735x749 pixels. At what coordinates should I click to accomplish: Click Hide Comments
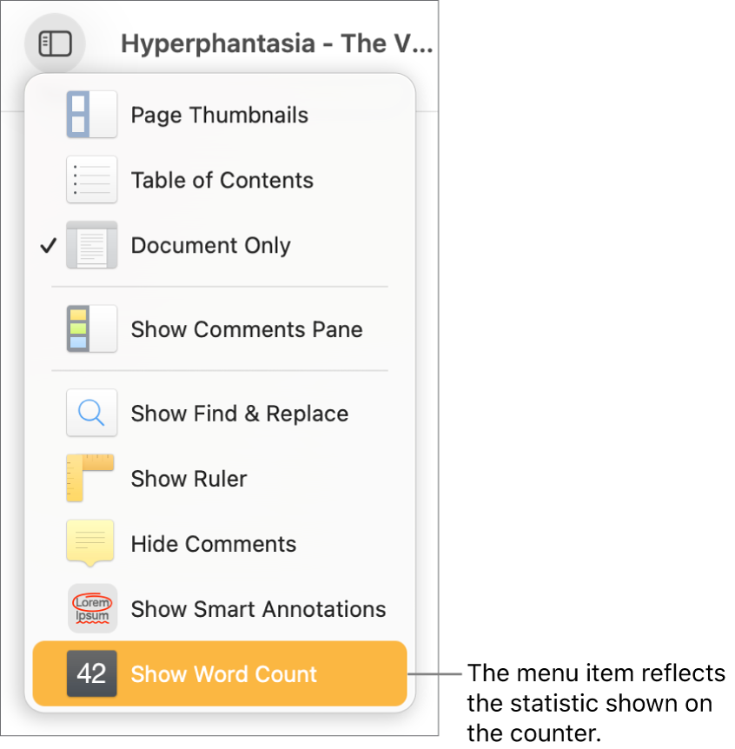click(213, 543)
